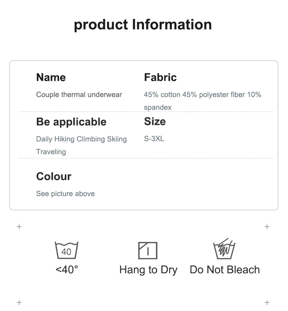Click the top-left plus crosshair mark
288x311 pixels.
[x=19, y=227]
